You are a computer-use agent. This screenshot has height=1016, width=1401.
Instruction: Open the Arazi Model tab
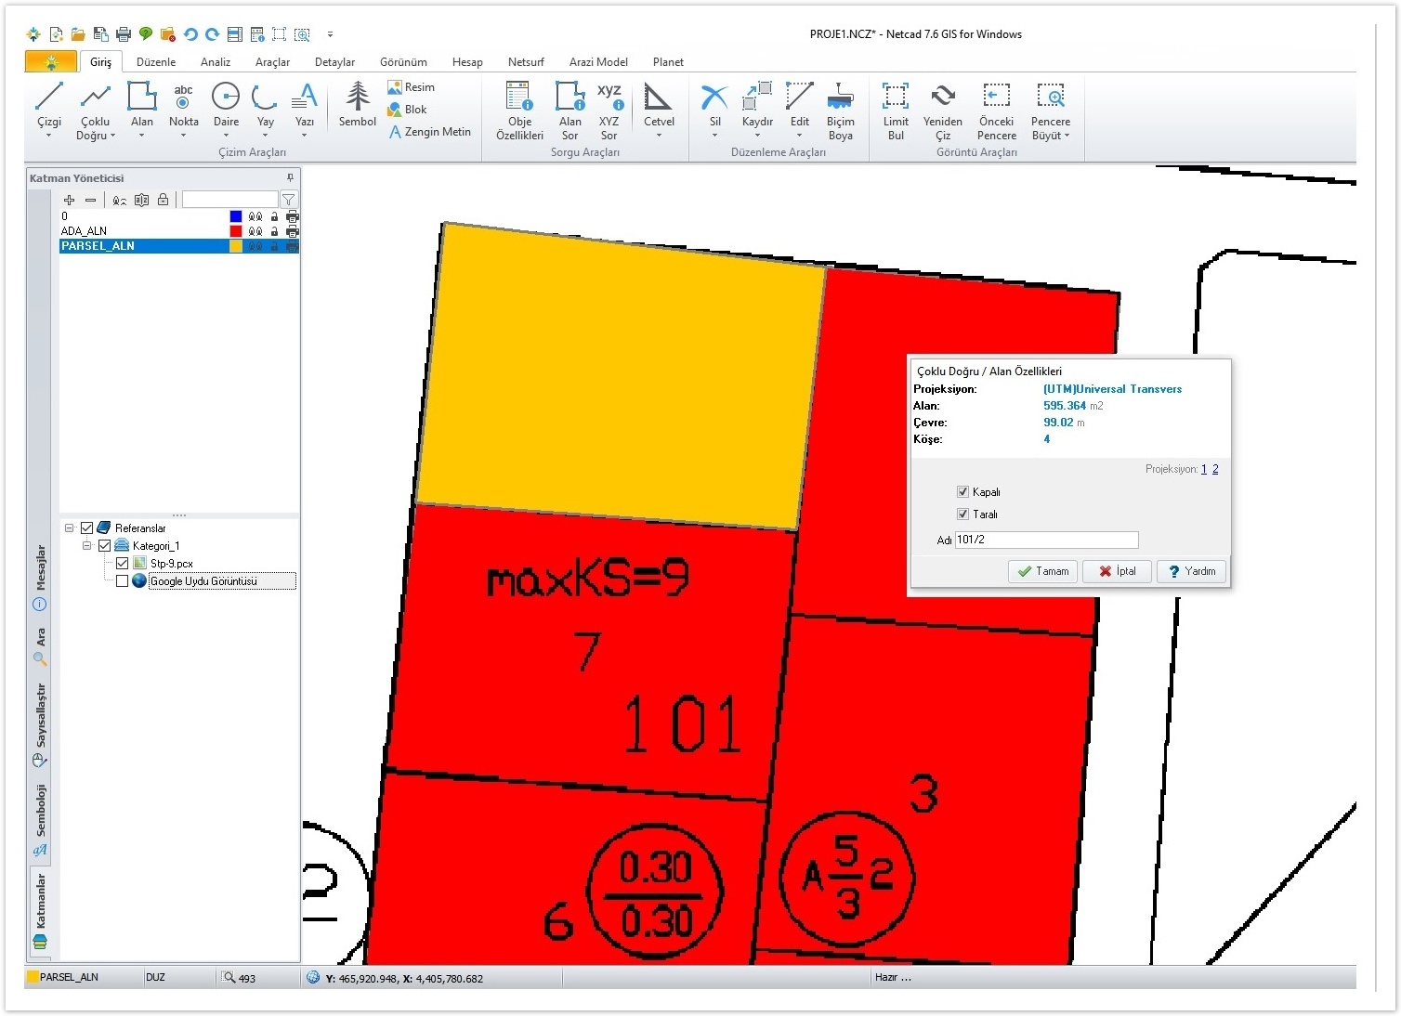598,62
